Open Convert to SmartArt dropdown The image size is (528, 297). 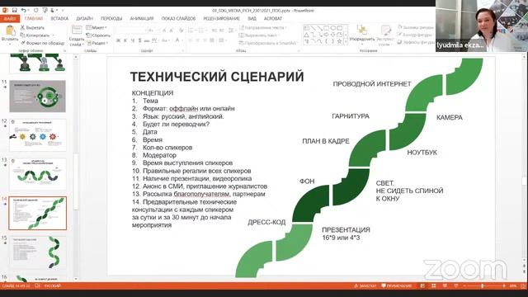click(269, 43)
